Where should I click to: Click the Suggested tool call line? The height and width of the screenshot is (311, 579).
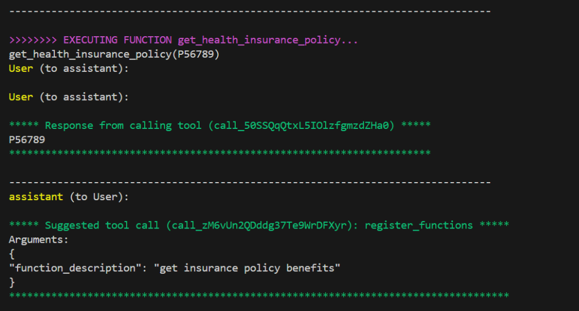tap(259, 225)
